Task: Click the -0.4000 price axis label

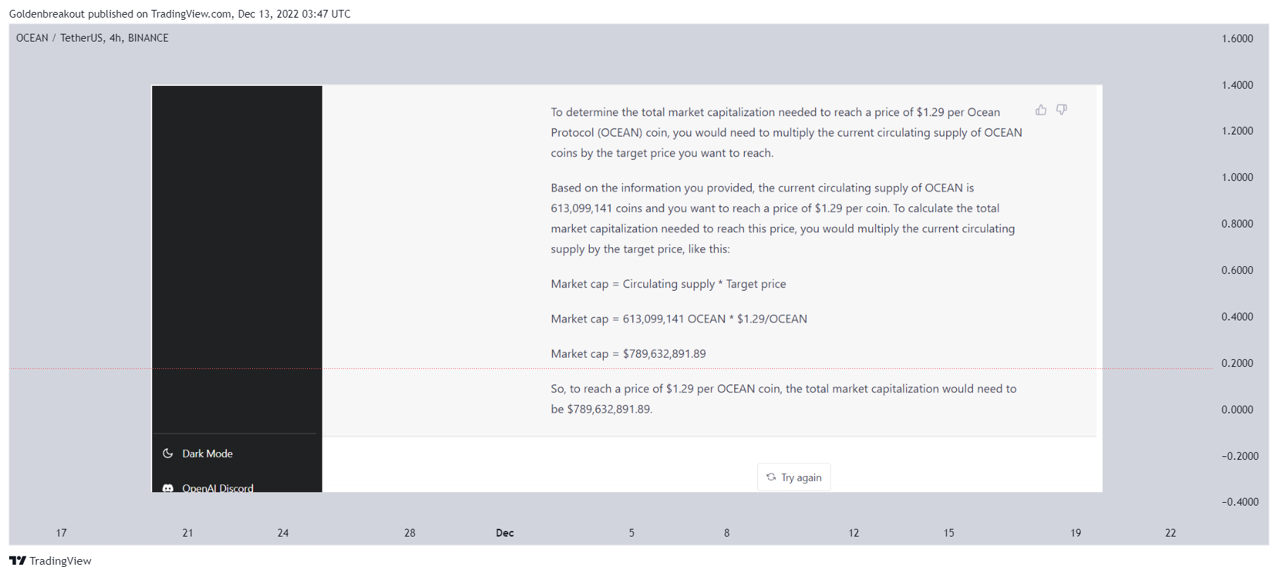Action: 1240,502
